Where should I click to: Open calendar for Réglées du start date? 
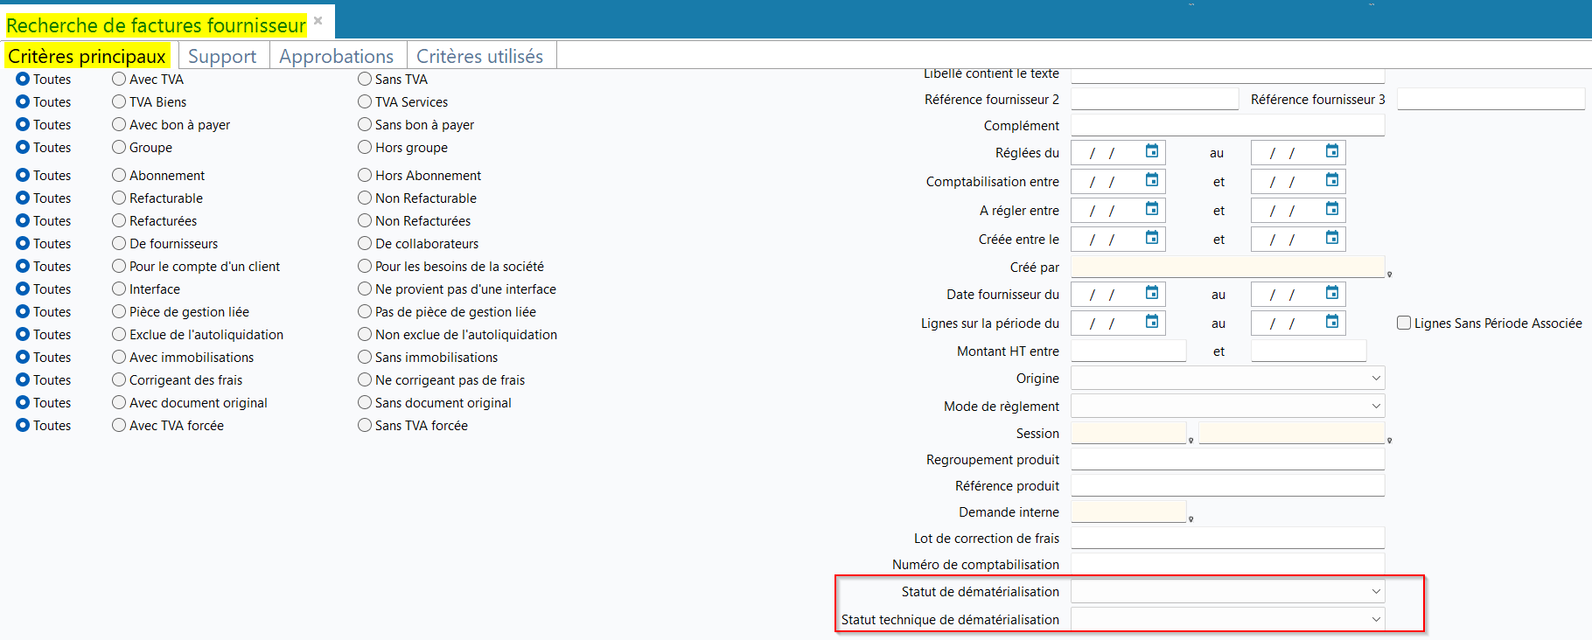pos(1152,151)
